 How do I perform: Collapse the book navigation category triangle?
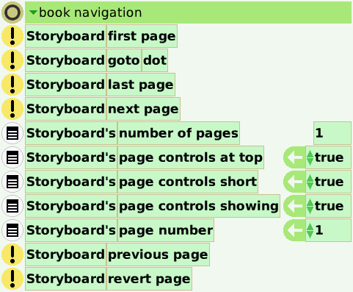point(33,13)
